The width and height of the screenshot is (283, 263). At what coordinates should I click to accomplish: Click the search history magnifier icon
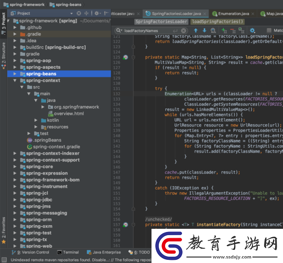(x=119, y=31)
